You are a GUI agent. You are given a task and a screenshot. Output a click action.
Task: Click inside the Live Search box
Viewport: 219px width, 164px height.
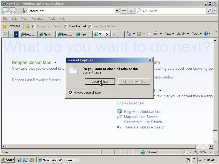tap(171, 11)
